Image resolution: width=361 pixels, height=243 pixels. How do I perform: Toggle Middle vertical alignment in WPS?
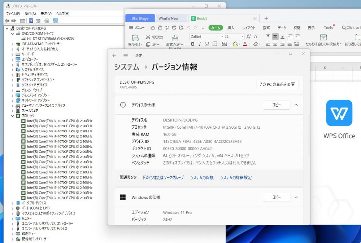pos(275,36)
